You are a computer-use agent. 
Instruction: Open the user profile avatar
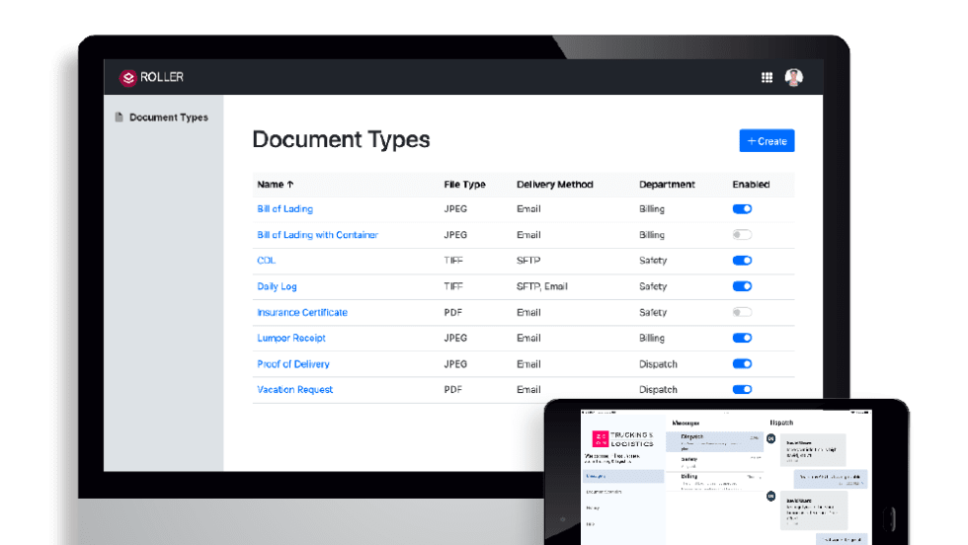(x=793, y=78)
